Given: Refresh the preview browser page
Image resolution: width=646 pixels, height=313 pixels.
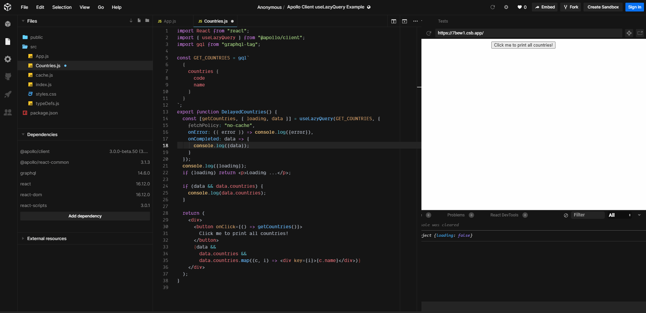Looking at the screenshot, I should click(429, 33).
